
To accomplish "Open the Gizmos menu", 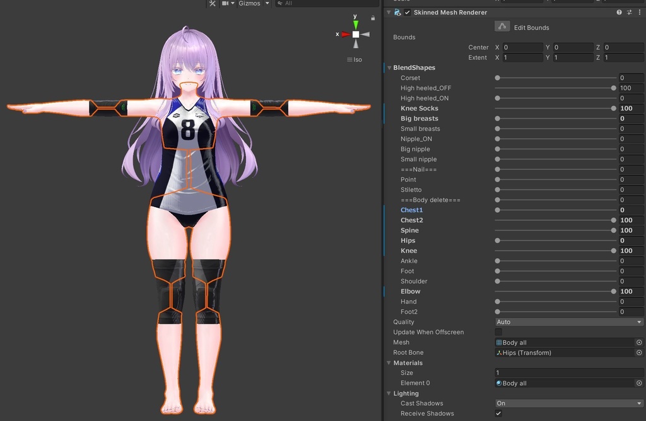I will [249, 3].
